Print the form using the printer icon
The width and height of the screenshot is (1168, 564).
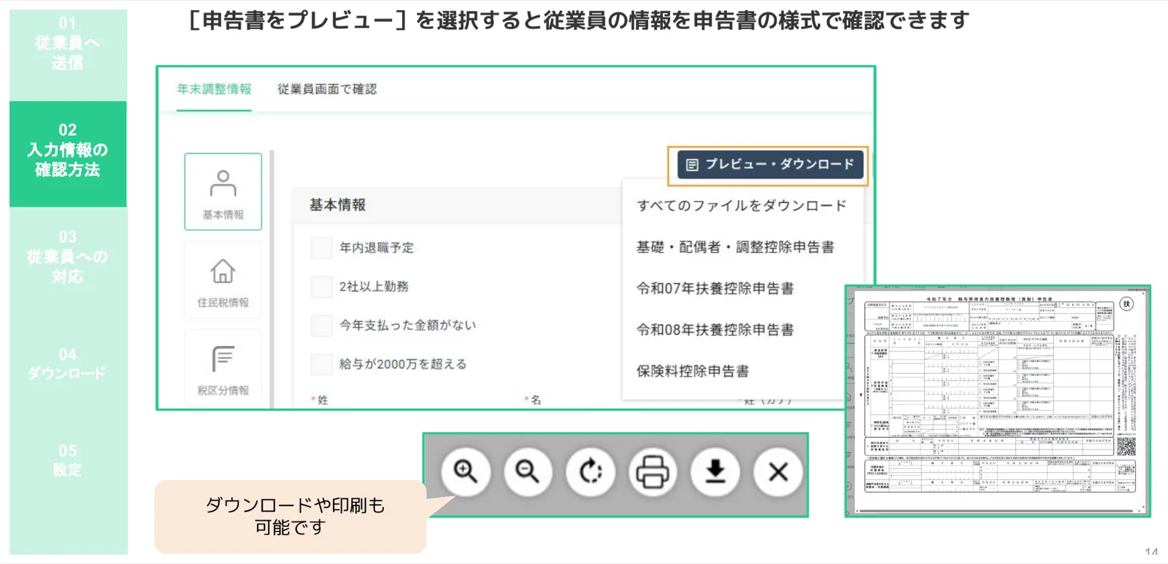click(653, 472)
